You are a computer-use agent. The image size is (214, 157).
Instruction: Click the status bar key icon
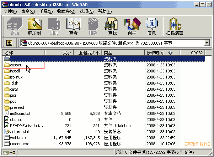tap(12, 152)
